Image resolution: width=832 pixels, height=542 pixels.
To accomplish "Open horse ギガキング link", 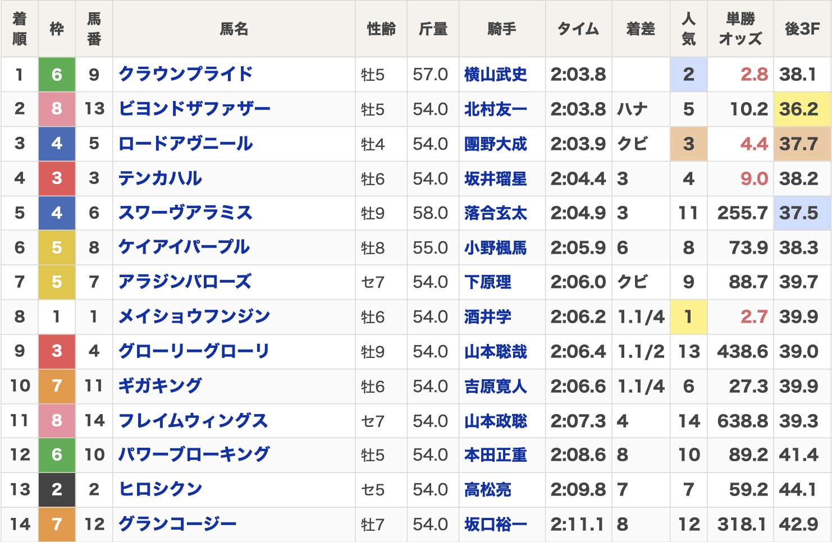I will [160, 386].
